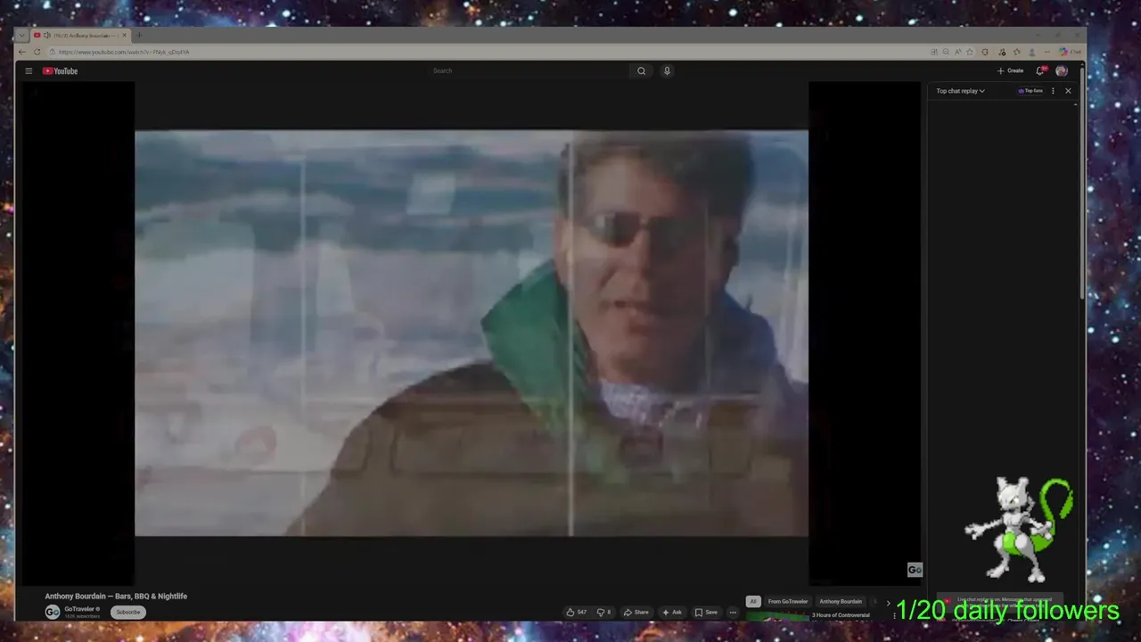Like the video with thumbs up

pos(576,613)
